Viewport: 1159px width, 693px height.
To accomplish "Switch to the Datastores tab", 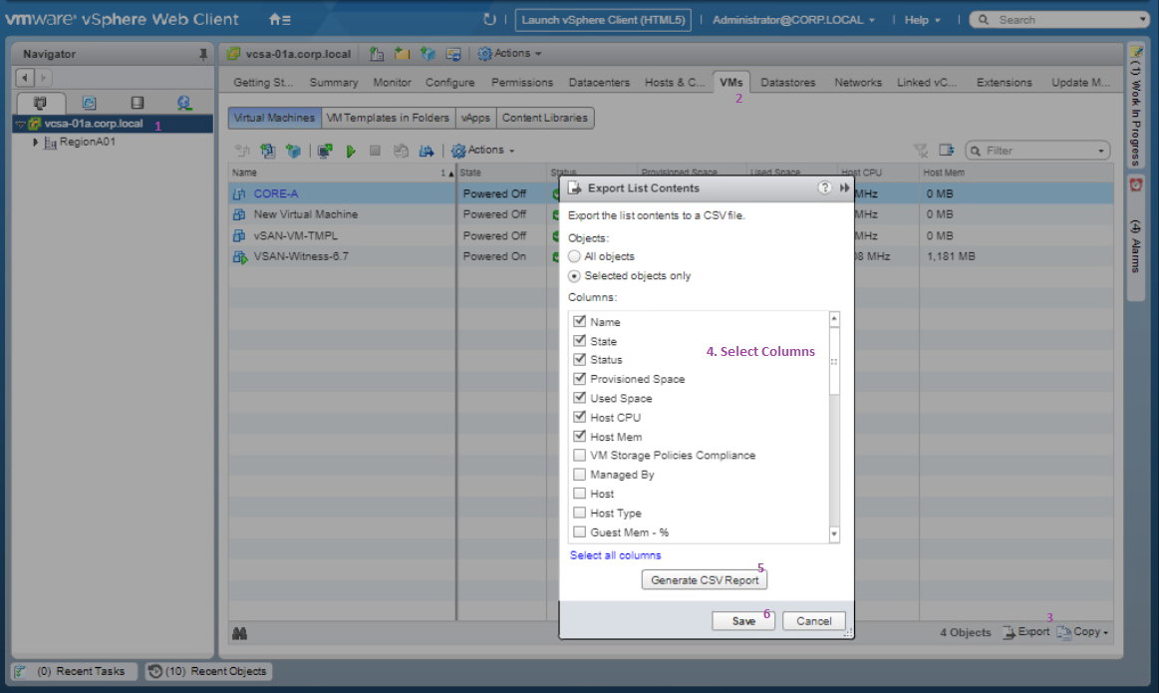I will coord(787,83).
